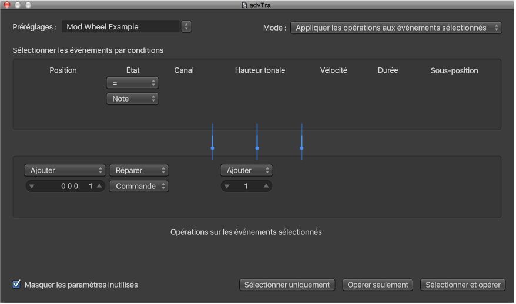Decrease the pitch add value by one

[x=228, y=187]
